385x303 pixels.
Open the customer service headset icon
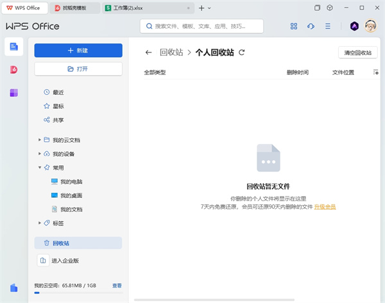pos(311,26)
